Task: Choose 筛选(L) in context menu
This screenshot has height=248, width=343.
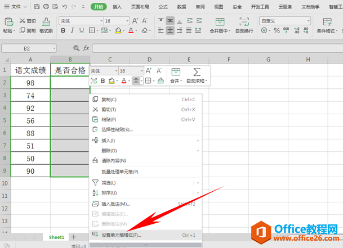Action: pyautogui.click(x=145, y=183)
